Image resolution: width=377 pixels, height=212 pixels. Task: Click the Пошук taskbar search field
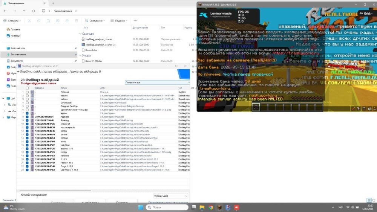pyautogui.click(x=167, y=207)
